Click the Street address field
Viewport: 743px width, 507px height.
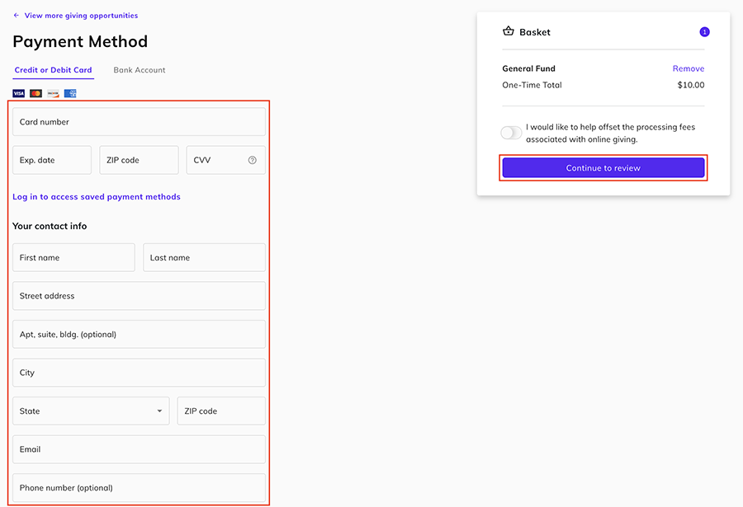tap(139, 296)
